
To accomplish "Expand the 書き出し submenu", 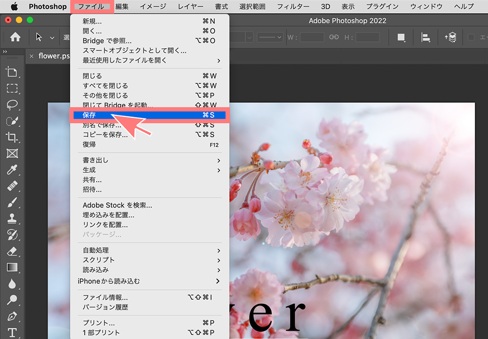I will [x=149, y=160].
